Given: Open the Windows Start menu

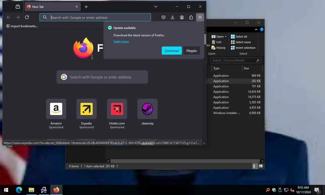Looking at the screenshot, I should click(x=6, y=190).
